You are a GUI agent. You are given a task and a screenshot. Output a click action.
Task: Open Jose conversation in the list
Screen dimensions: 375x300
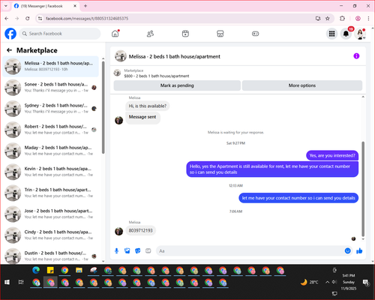51,214
